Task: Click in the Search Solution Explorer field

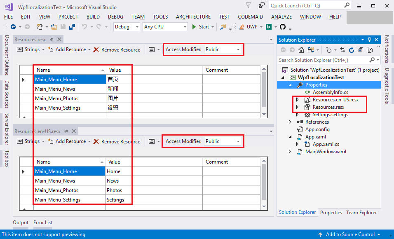Action: click(323, 60)
